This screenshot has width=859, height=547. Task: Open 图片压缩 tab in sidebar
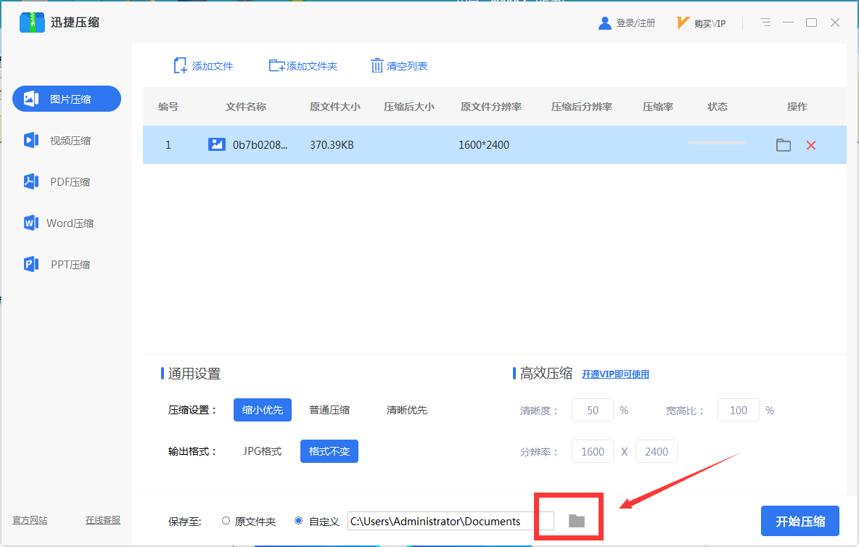click(67, 99)
